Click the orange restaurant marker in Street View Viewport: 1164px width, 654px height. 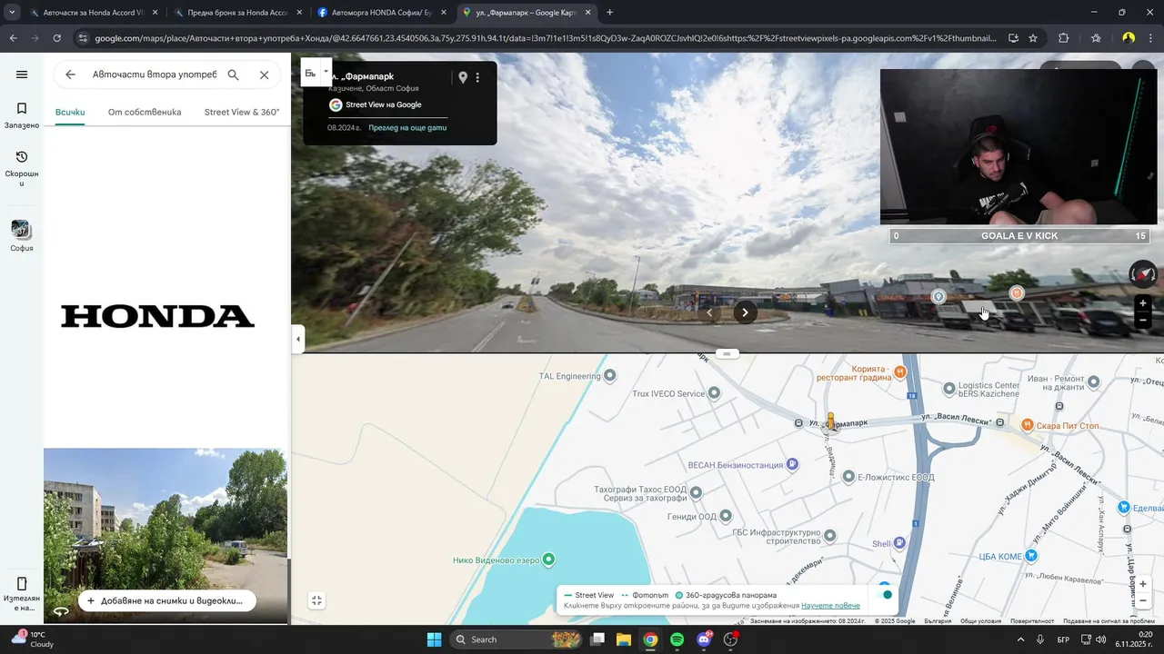click(1017, 292)
